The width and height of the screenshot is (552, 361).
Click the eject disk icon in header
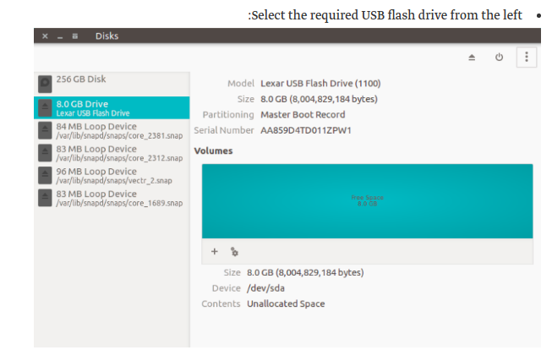tap(472, 57)
